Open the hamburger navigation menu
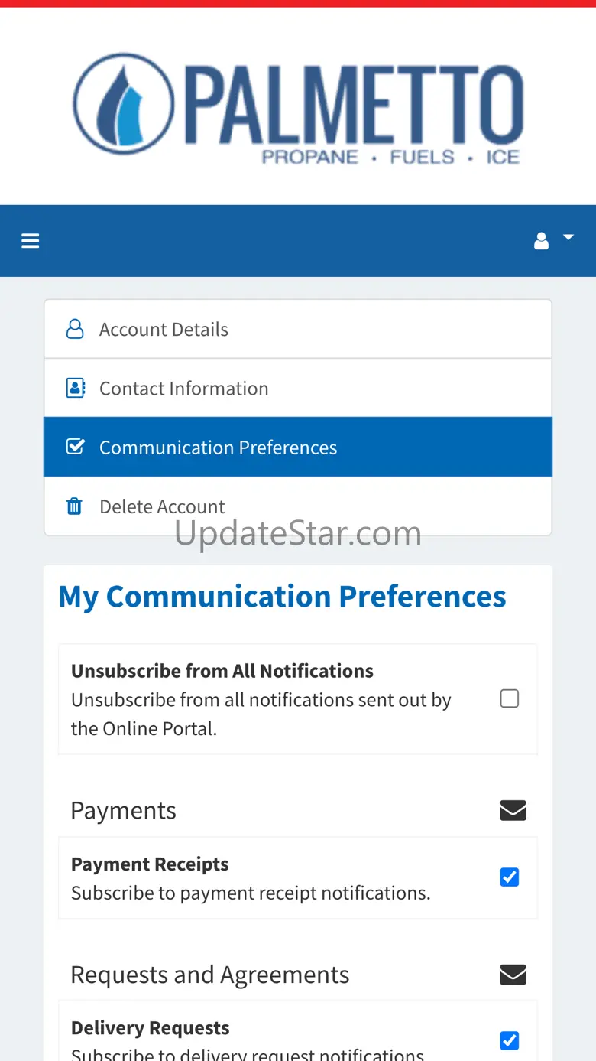 click(x=31, y=242)
